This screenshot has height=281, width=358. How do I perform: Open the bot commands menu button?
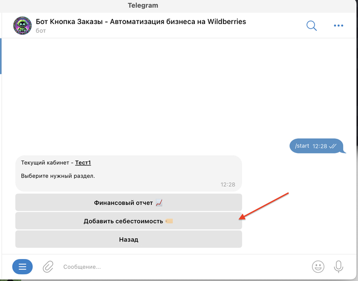coord(23,267)
